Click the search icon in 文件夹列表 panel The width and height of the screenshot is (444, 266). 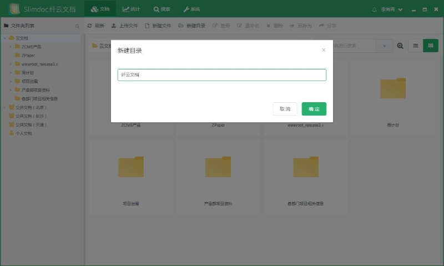(77, 26)
